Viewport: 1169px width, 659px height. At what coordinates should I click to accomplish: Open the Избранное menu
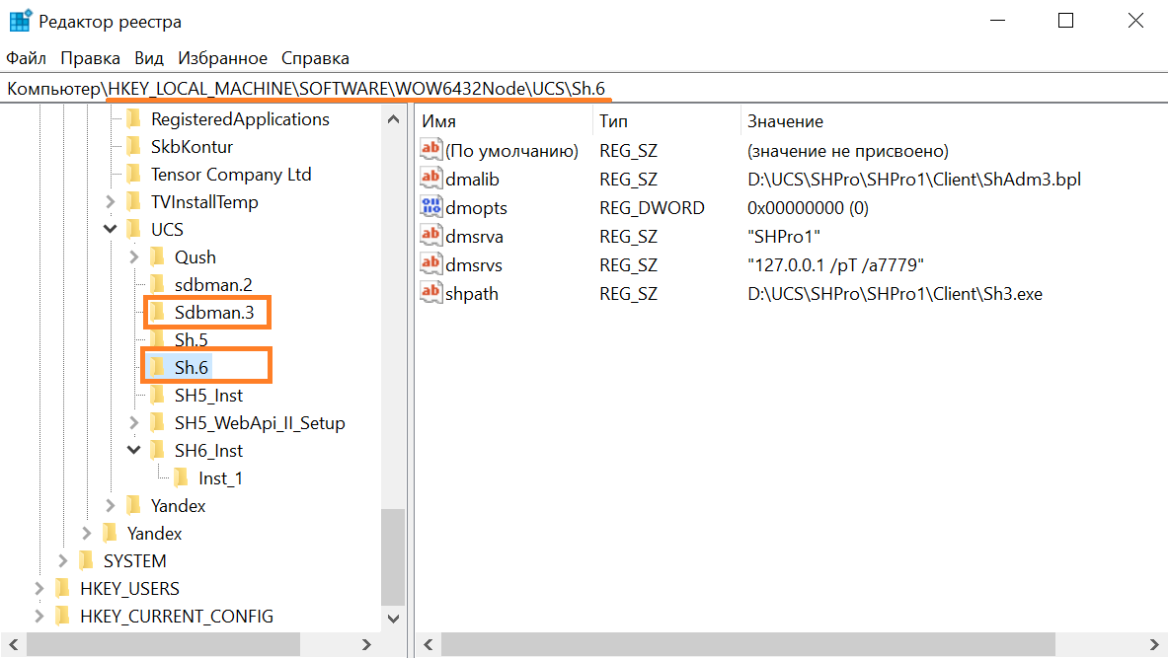(x=222, y=58)
